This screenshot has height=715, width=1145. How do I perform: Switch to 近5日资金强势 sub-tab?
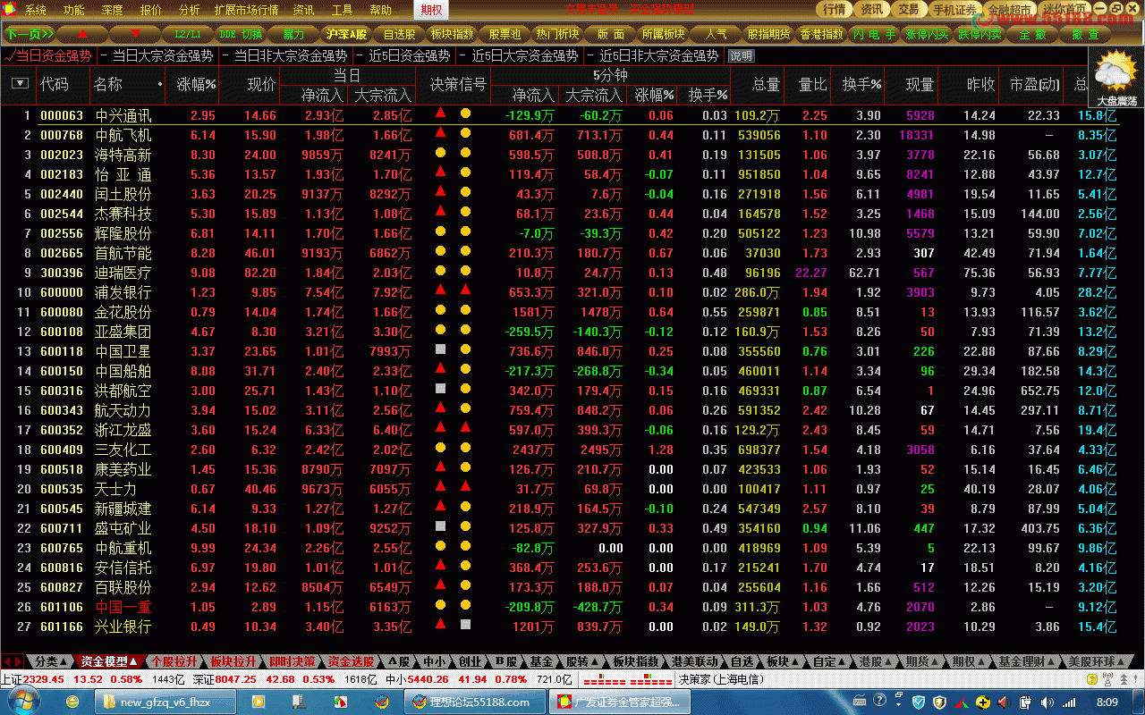[x=408, y=55]
